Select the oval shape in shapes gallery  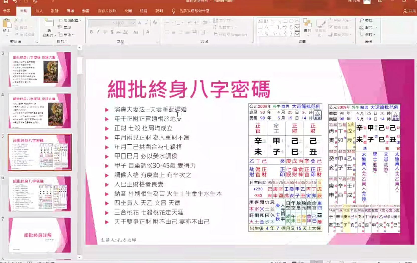click(x=291, y=21)
